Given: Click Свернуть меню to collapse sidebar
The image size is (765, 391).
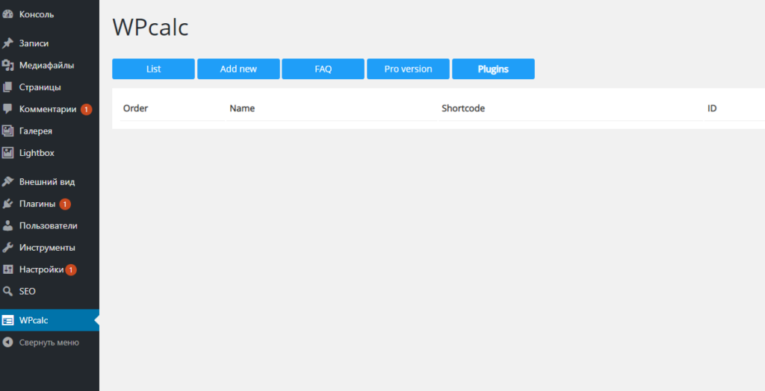Looking at the screenshot, I should [49, 342].
